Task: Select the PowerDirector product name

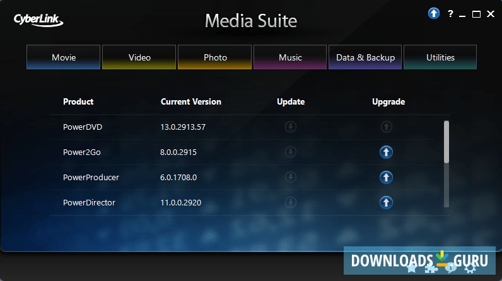Action: 89,202
